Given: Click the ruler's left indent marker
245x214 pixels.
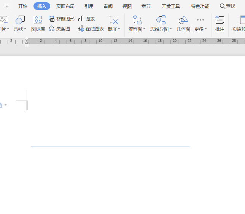Looking at the screenshot, I should pyautogui.click(x=26, y=43).
